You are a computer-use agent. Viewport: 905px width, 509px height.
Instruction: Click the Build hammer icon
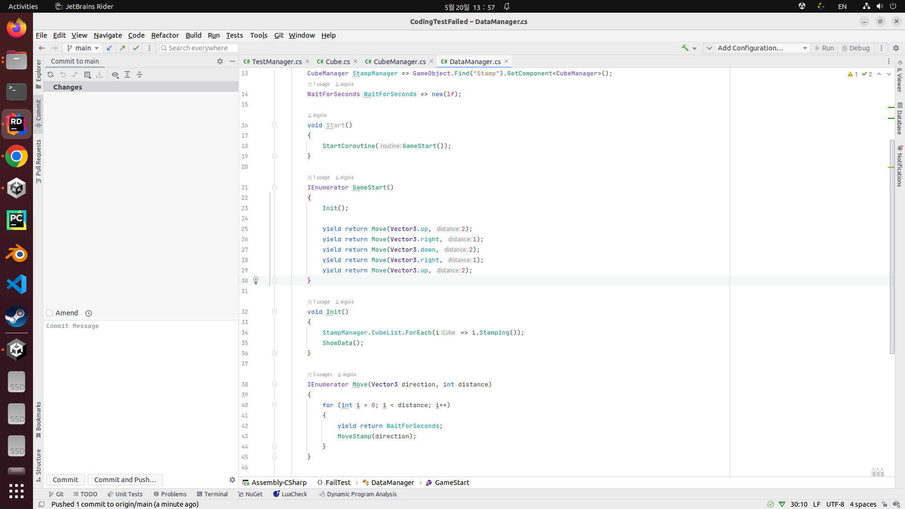coord(685,48)
